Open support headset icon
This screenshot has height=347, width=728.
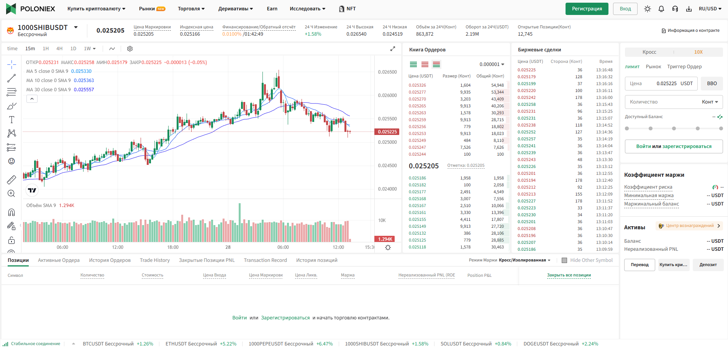coord(675,9)
